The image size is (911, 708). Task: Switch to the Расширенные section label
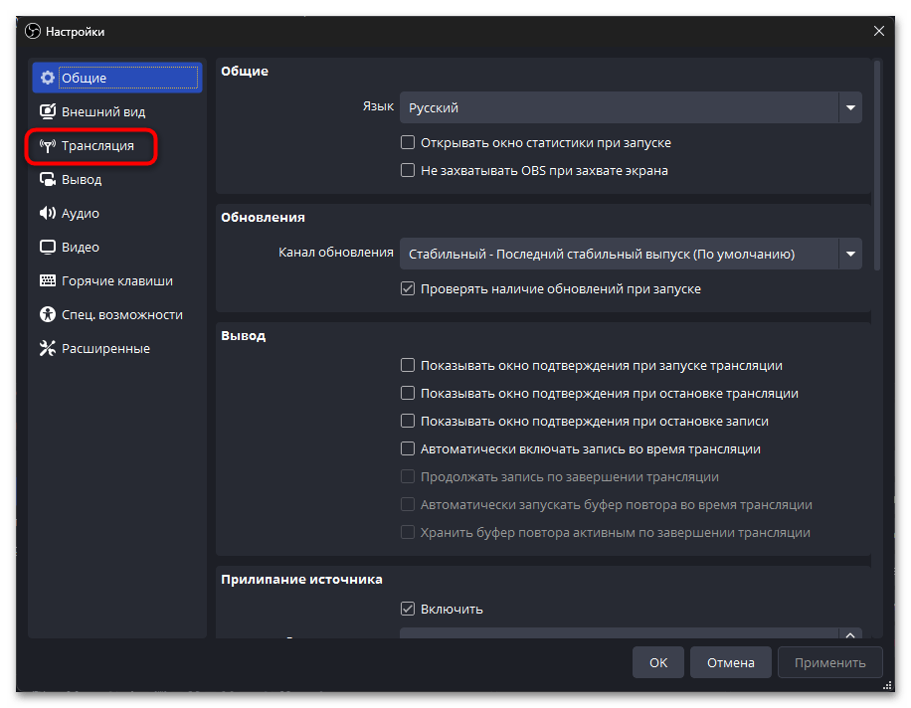tap(105, 349)
